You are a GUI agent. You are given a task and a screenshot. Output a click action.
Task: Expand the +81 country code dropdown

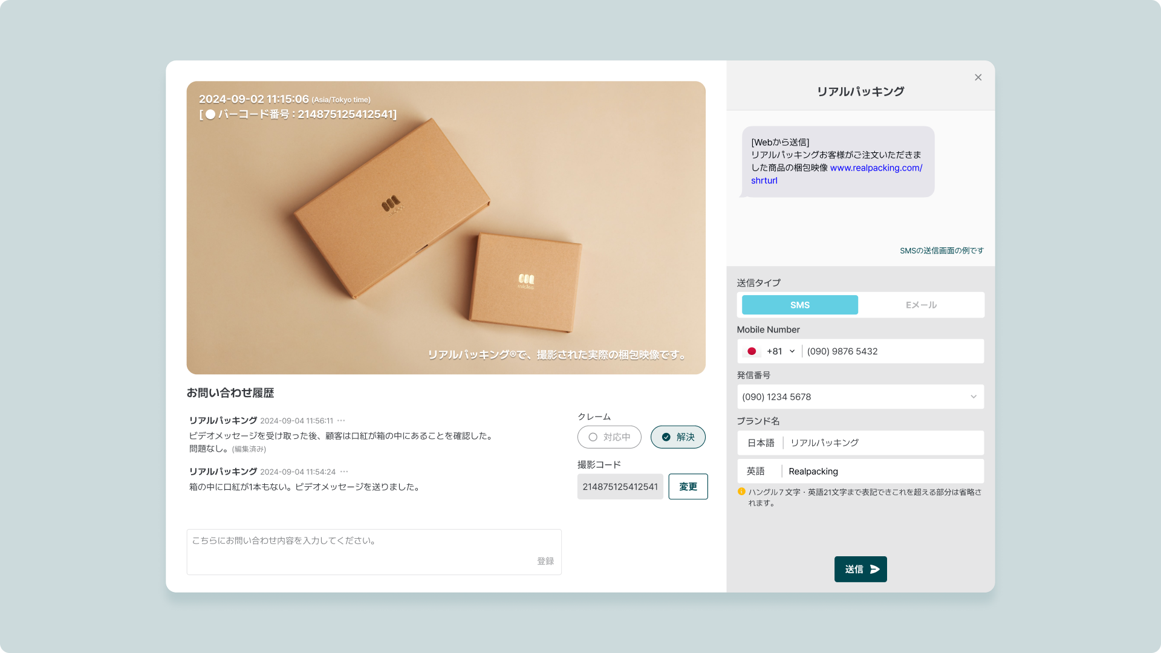tap(792, 351)
